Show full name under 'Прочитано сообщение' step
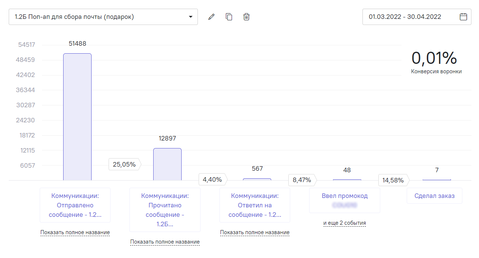This screenshot has height=258, width=479. click(165, 242)
